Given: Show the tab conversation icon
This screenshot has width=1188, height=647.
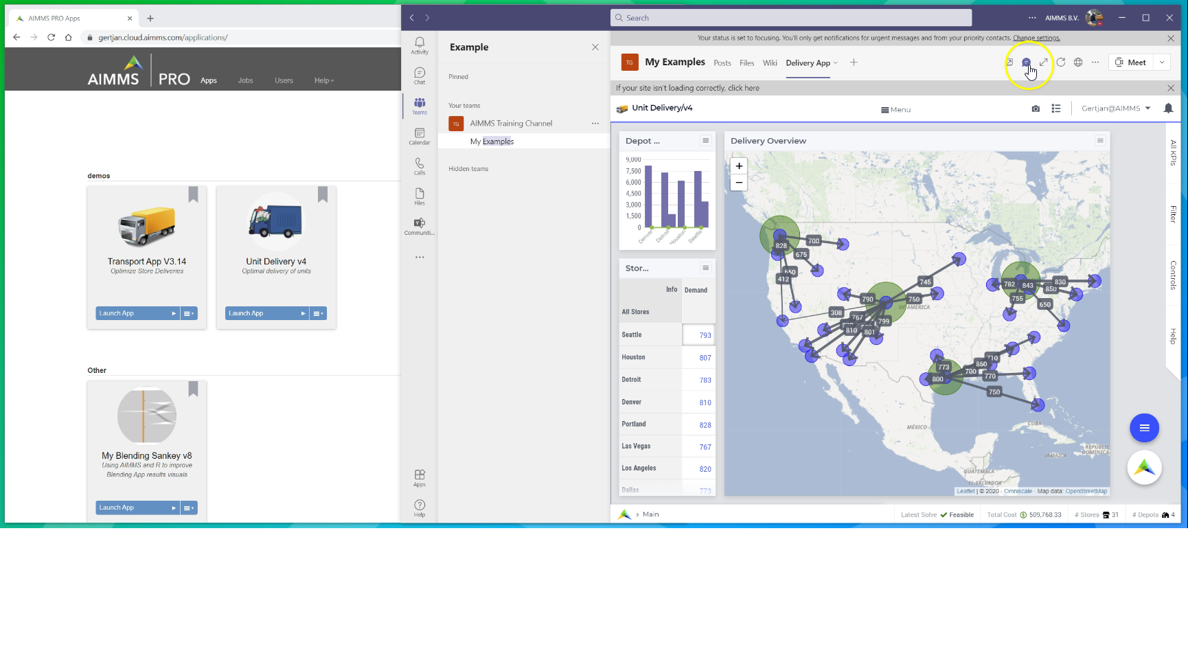Looking at the screenshot, I should (1026, 63).
